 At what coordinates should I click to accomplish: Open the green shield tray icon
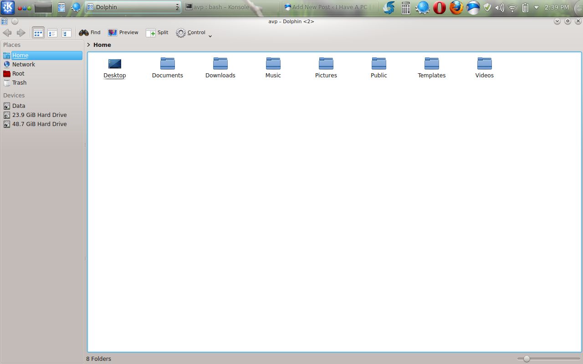coord(487,7)
